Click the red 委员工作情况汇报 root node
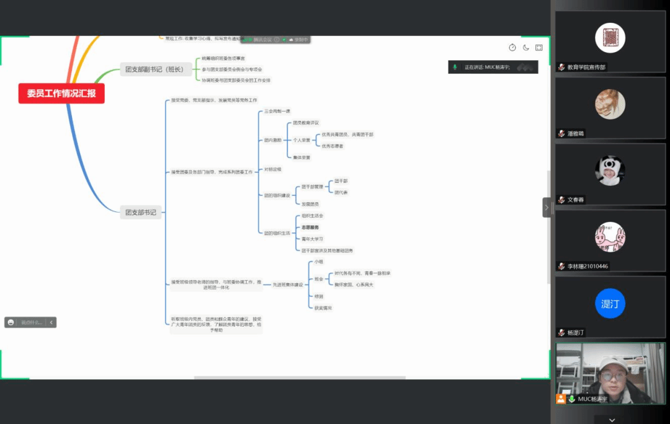 [61, 94]
